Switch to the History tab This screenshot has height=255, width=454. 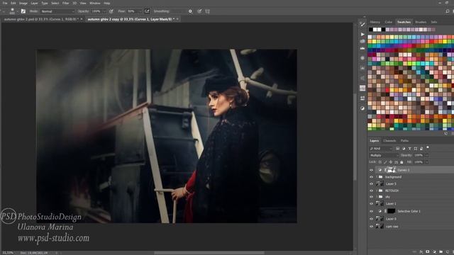(375, 22)
